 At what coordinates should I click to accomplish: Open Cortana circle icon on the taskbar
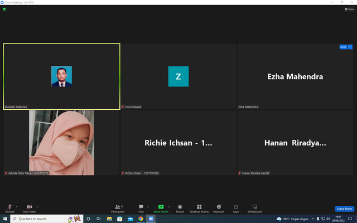click(x=88, y=219)
